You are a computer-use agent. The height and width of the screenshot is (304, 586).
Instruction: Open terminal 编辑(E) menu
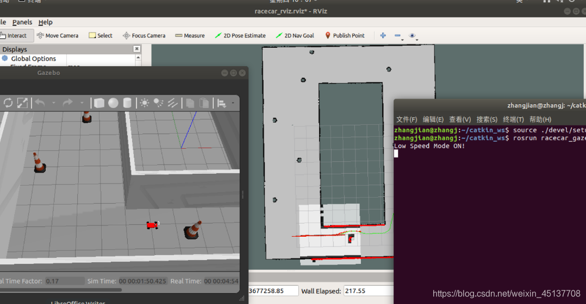tap(433, 119)
